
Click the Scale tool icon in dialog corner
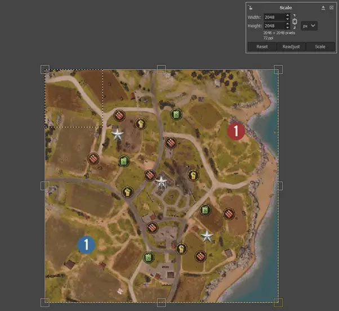tap(250, 8)
